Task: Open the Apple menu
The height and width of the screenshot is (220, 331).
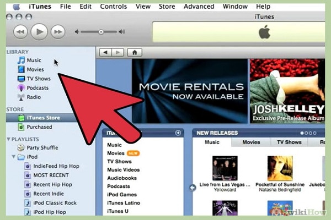Action: pos(17,7)
